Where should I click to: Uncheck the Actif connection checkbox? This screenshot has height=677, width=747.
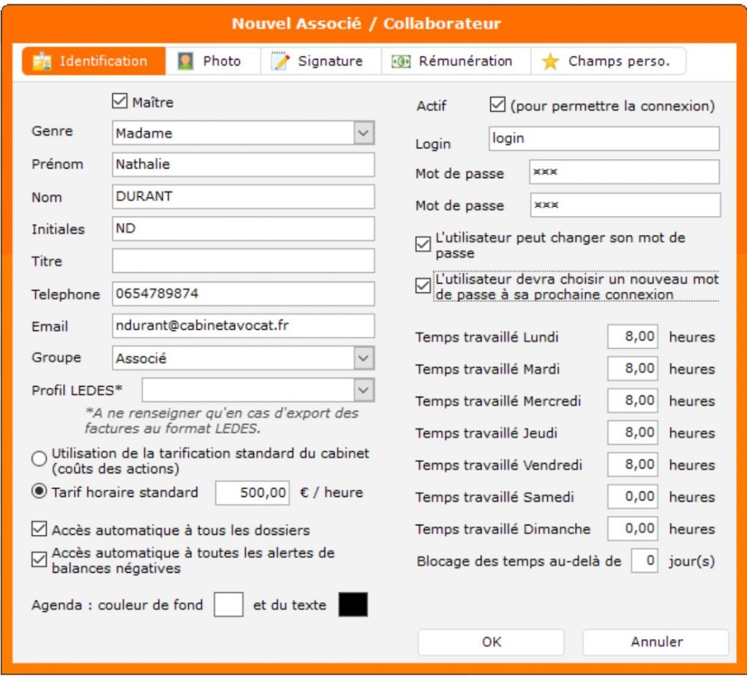click(x=498, y=105)
